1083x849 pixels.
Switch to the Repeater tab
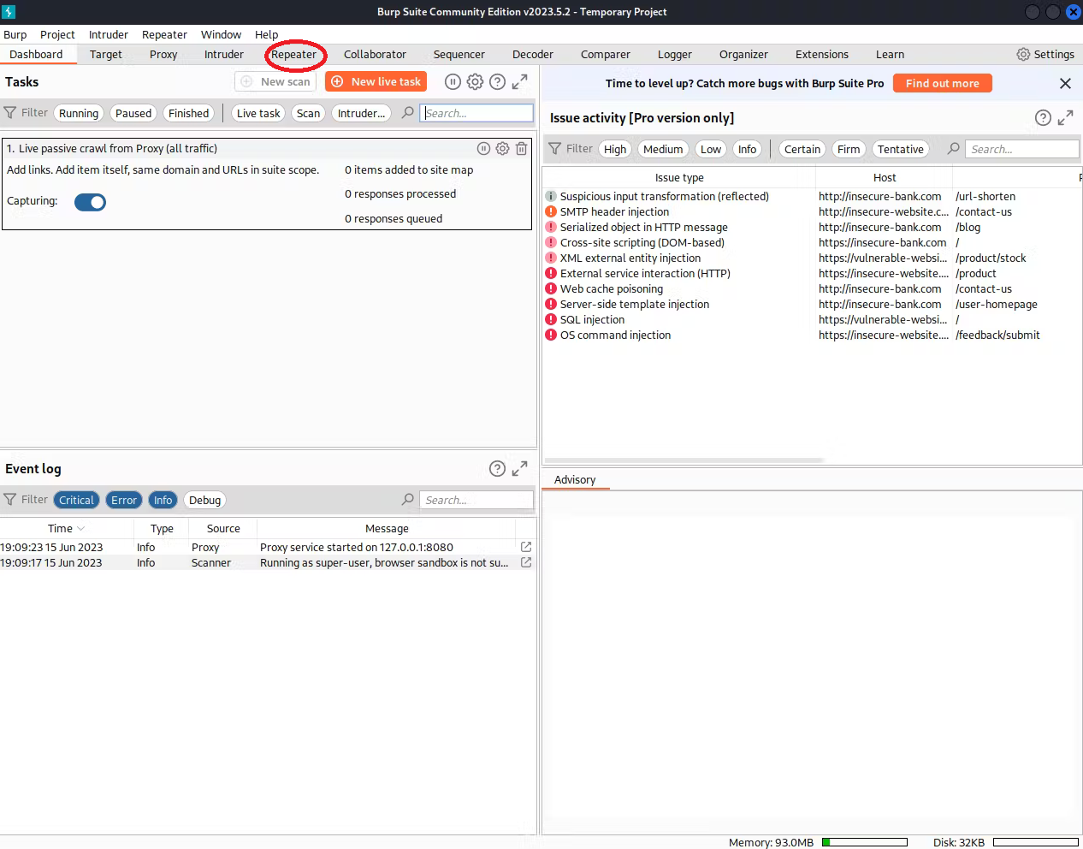[293, 54]
